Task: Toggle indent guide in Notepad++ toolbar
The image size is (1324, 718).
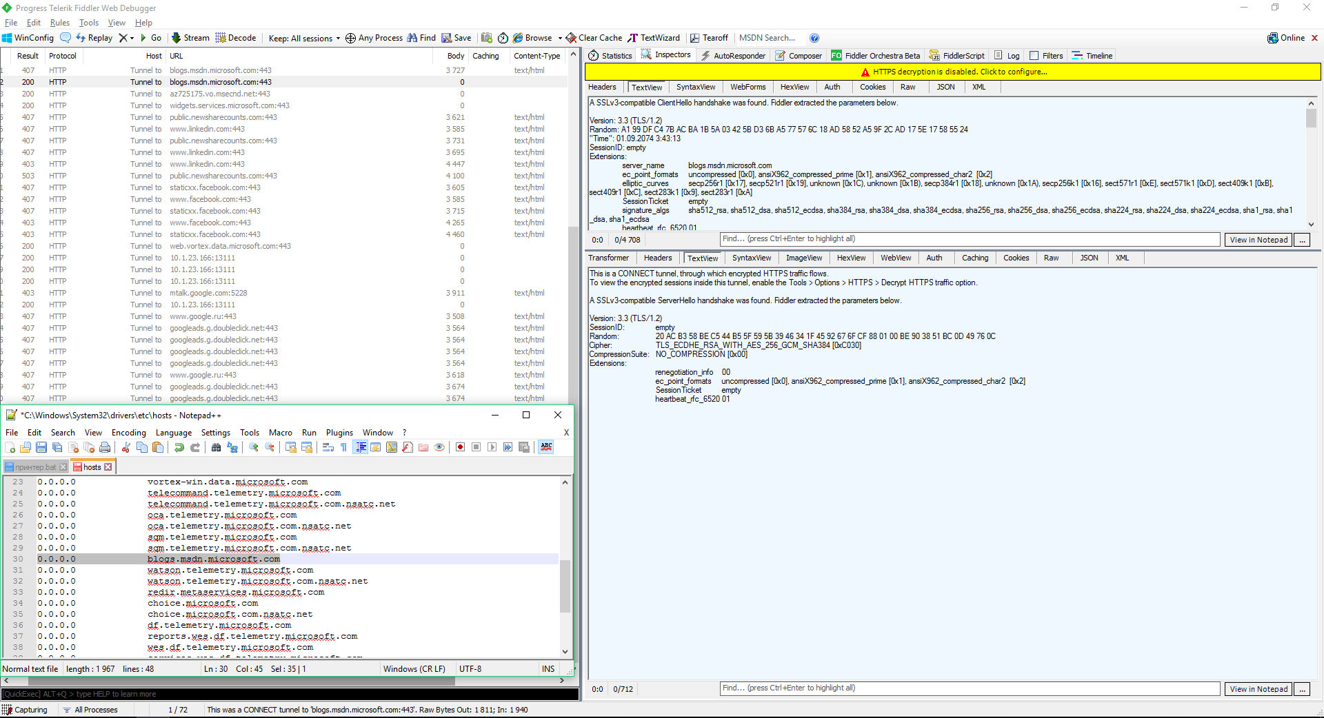Action: [360, 447]
